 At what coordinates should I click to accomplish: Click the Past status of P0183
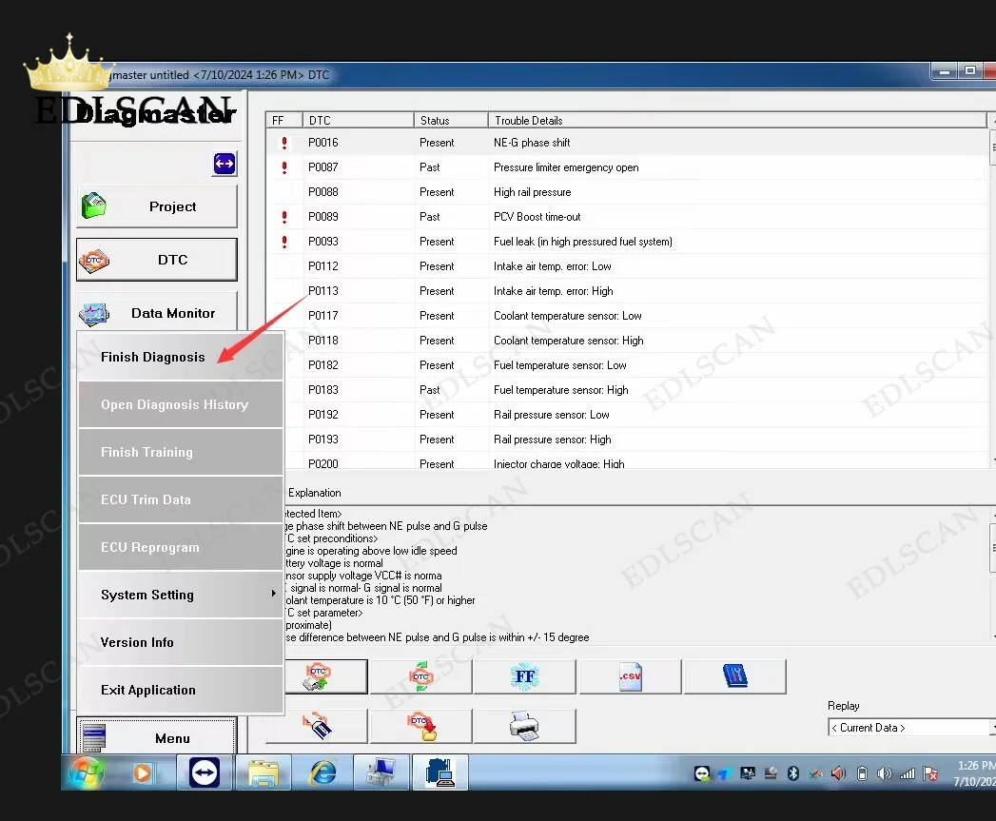click(429, 390)
